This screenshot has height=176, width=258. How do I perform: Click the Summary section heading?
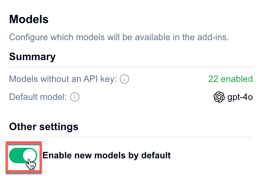(32, 57)
